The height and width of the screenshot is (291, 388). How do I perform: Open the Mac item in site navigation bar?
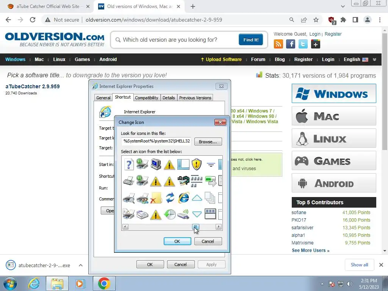39,59
